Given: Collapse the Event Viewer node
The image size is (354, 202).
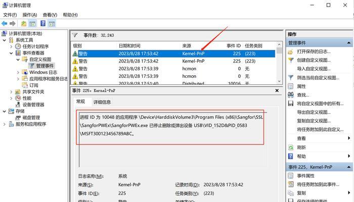Looking at the screenshot, I should (11, 53).
